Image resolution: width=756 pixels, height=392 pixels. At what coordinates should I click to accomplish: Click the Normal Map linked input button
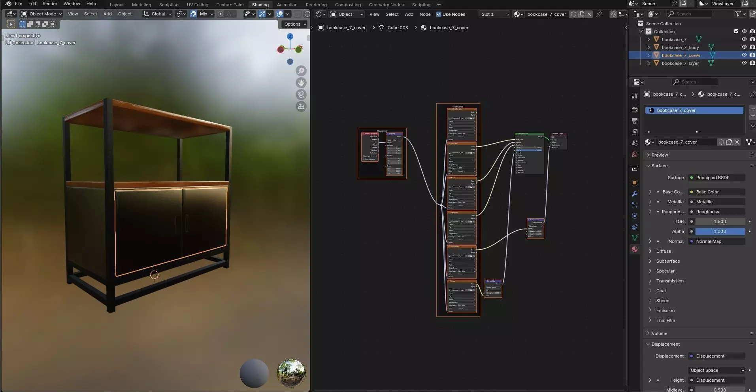click(716, 241)
